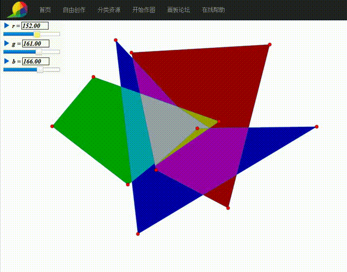This screenshot has width=347, height=272.
Task: Play the g parameter animation
Action: click(7, 43)
